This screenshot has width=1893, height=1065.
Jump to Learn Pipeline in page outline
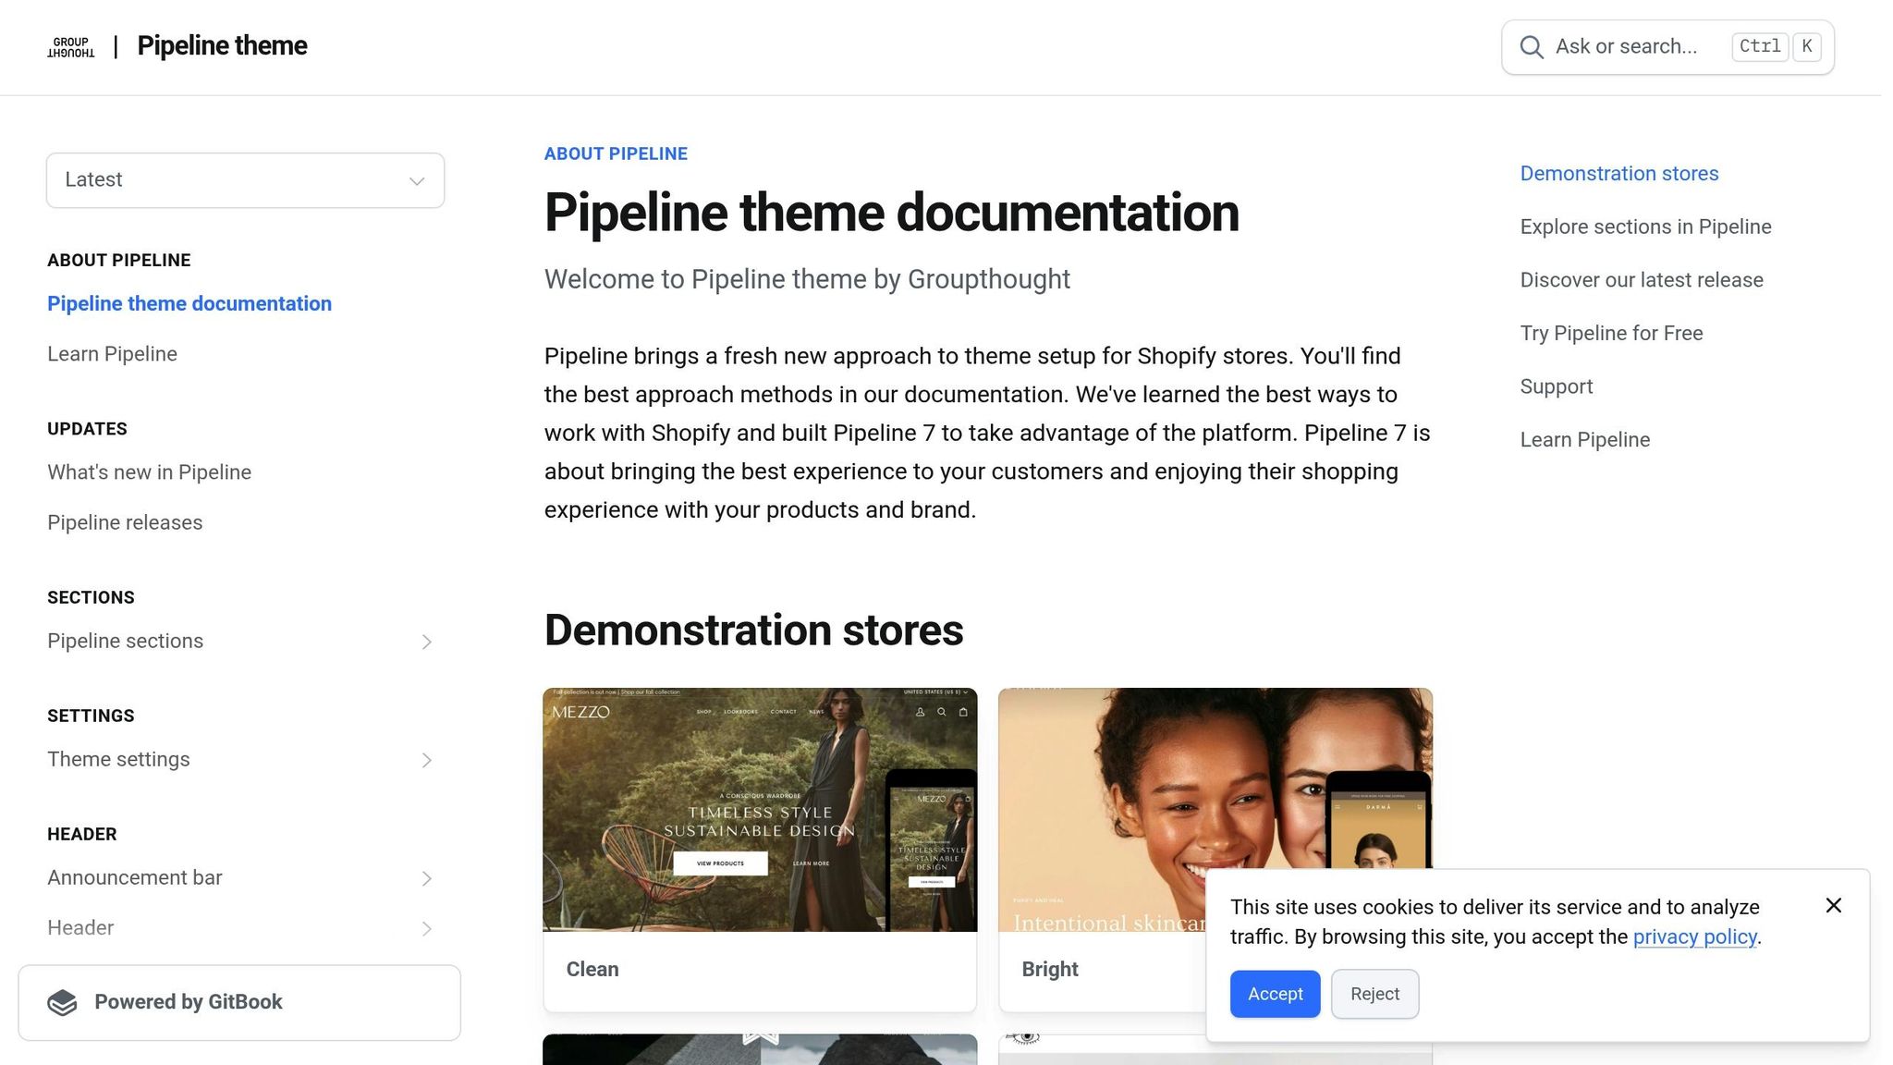pos(1584,440)
